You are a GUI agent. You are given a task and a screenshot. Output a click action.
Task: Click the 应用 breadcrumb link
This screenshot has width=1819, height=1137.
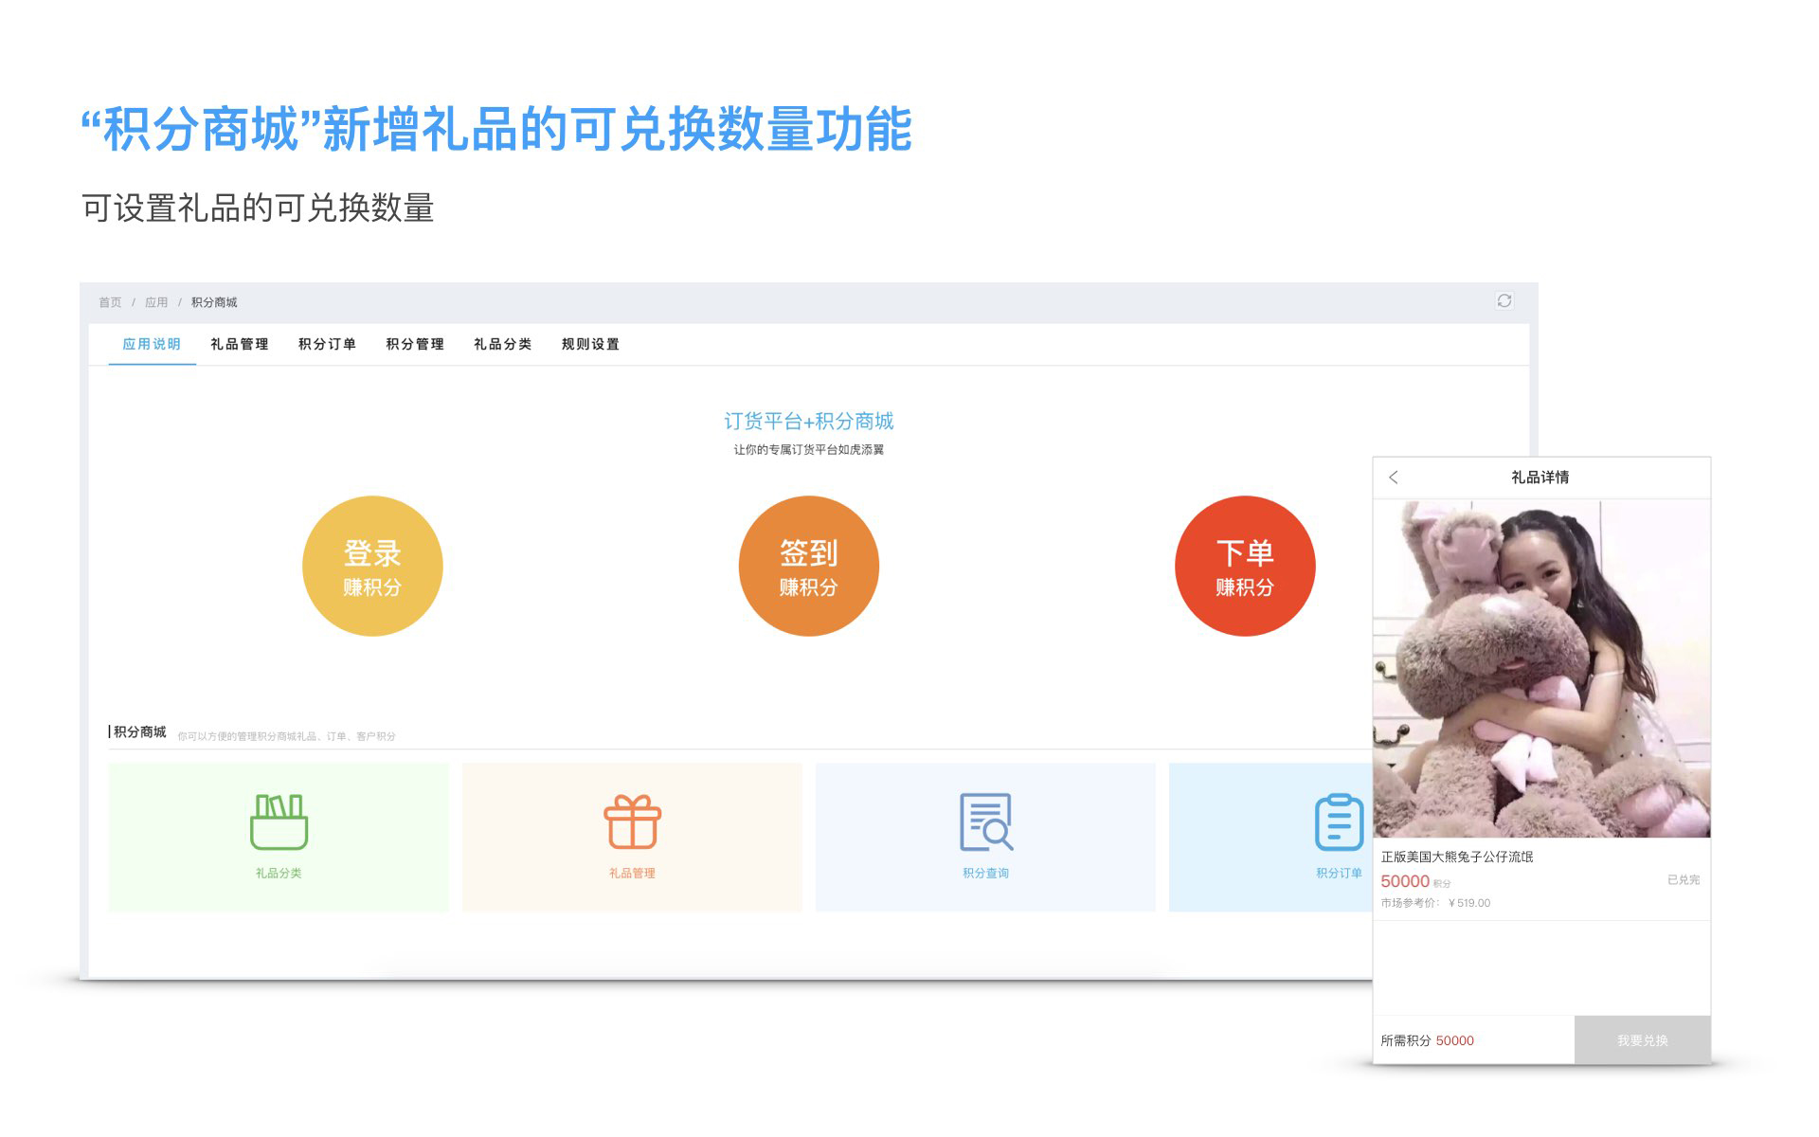156,302
